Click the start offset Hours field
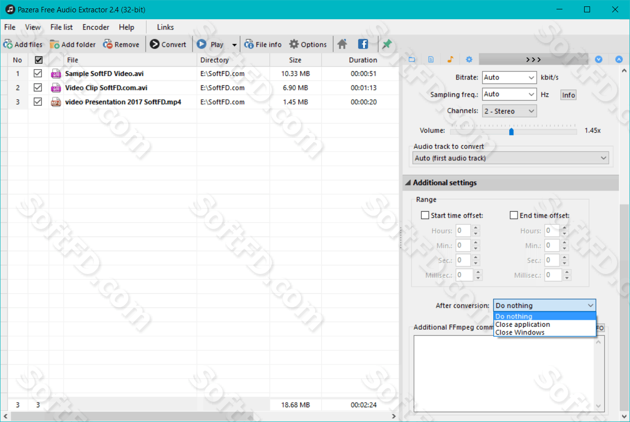This screenshot has width=630, height=422. 463,230
